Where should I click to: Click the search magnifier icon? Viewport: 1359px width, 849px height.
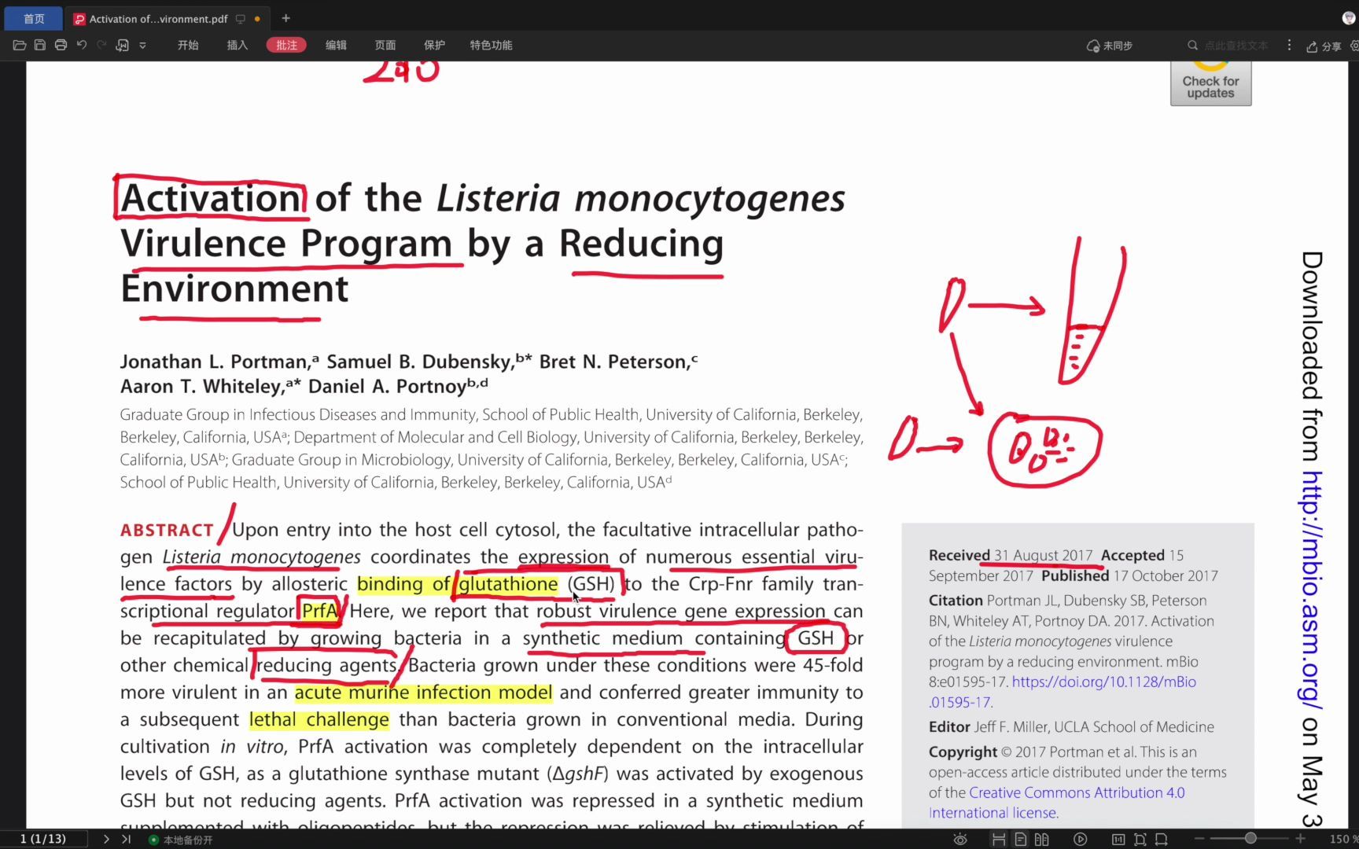tap(1192, 46)
